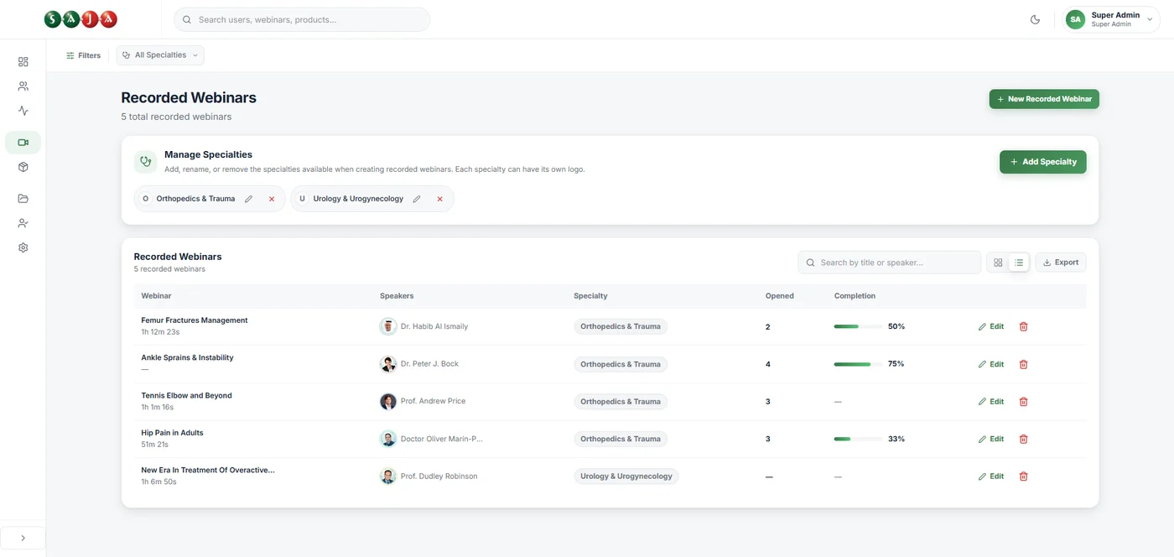The width and height of the screenshot is (1174, 557).
Task: Click the Manage Specialties stethoscope icon
Action: tap(146, 161)
